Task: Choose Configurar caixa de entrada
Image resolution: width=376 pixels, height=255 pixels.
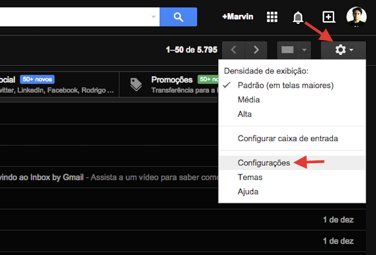Action: [x=292, y=138]
